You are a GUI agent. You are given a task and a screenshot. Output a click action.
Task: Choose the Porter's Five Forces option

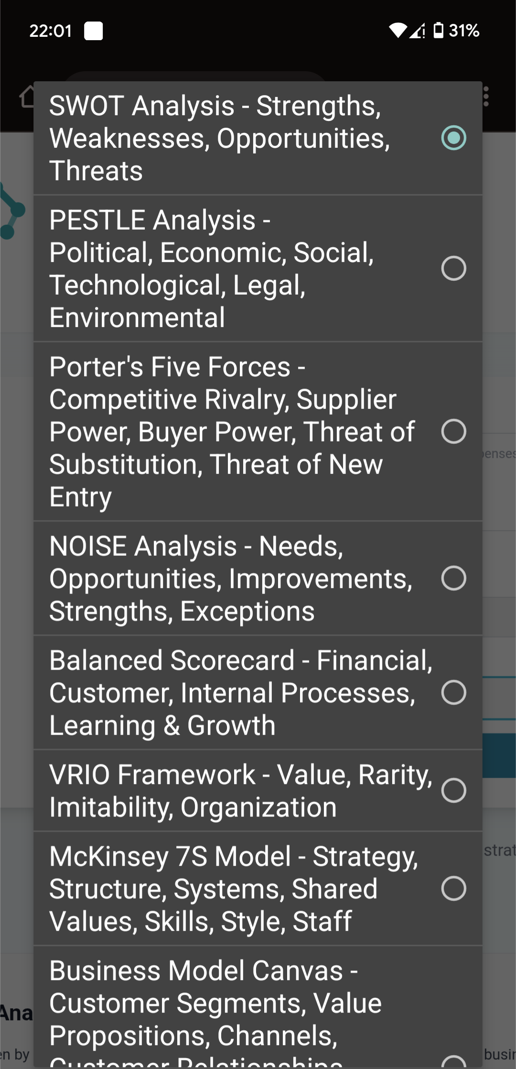point(454,431)
